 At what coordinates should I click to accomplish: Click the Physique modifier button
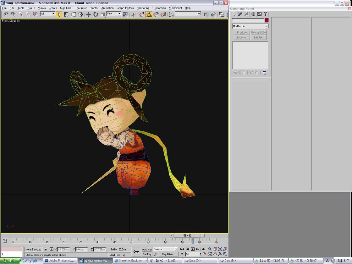(242, 33)
